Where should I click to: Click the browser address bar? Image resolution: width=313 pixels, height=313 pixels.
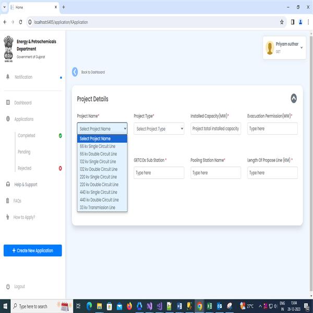coord(155,22)
